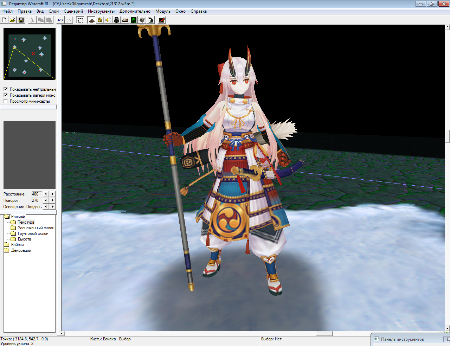Click the Освещение: Полдень label
450x346 pixels.
click(x=22, y=207)
